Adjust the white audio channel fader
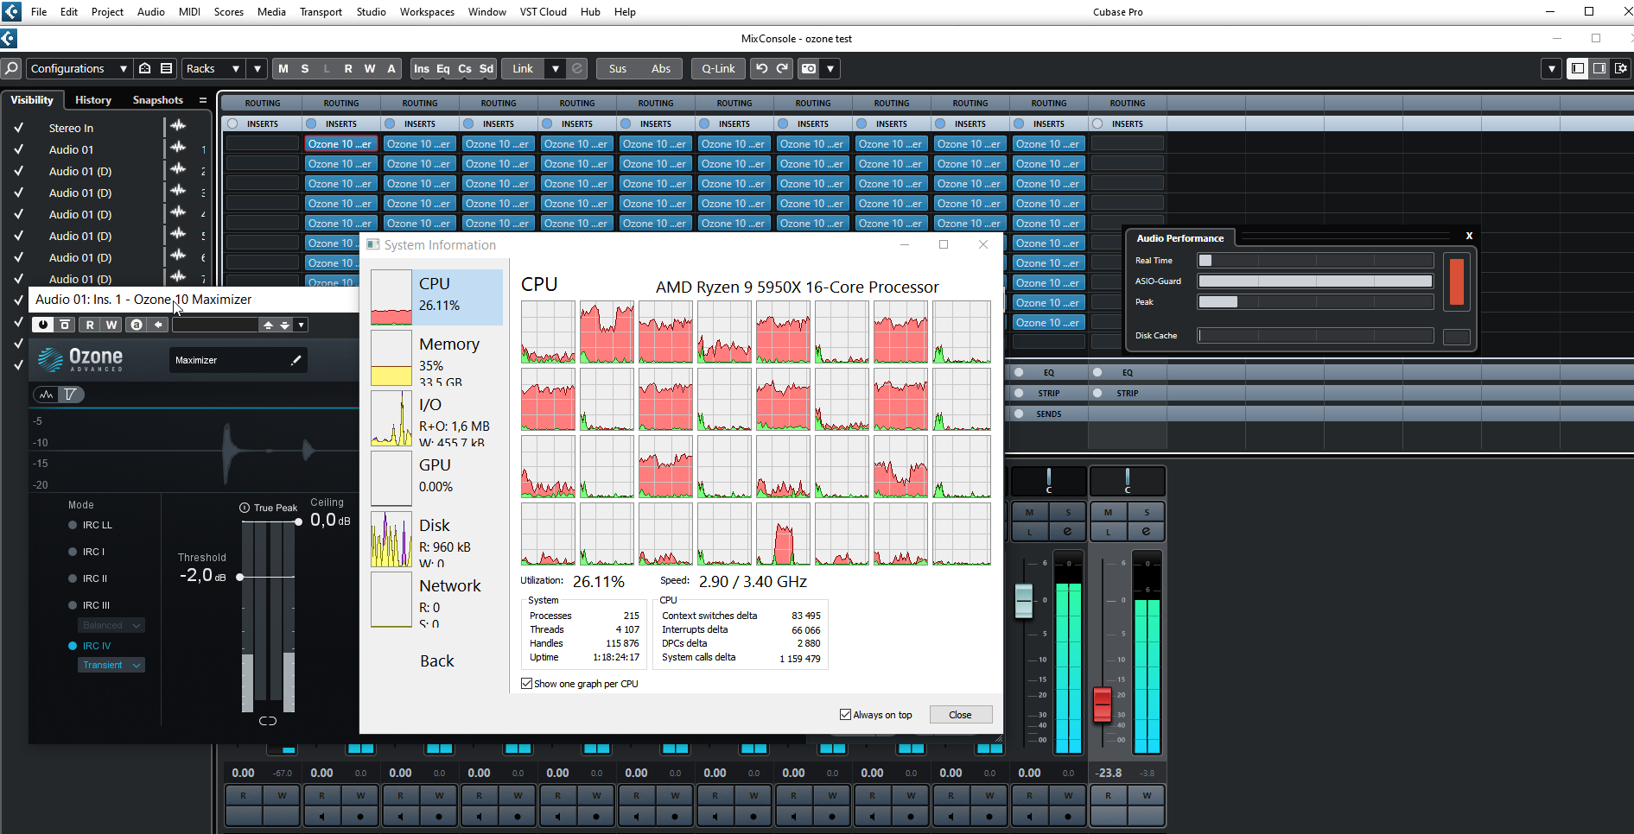Screen dimensions: 1634x834 click(1023, 601)
